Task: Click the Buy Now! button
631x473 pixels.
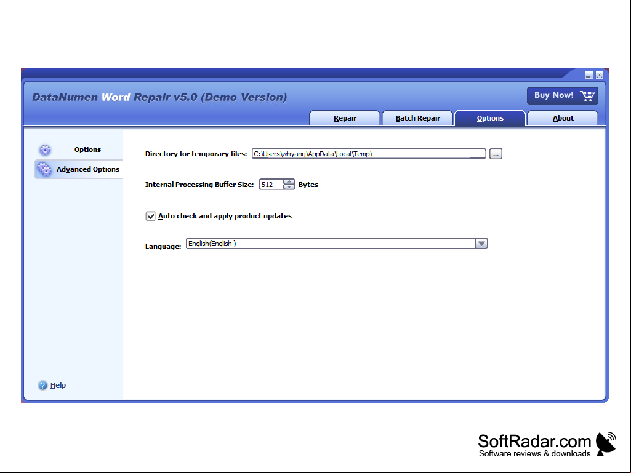Action: tap(563, 96)
